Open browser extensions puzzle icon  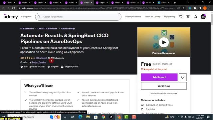coord(195,8)
